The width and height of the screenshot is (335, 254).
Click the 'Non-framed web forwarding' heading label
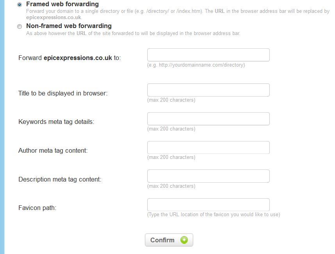click(69, 26)
